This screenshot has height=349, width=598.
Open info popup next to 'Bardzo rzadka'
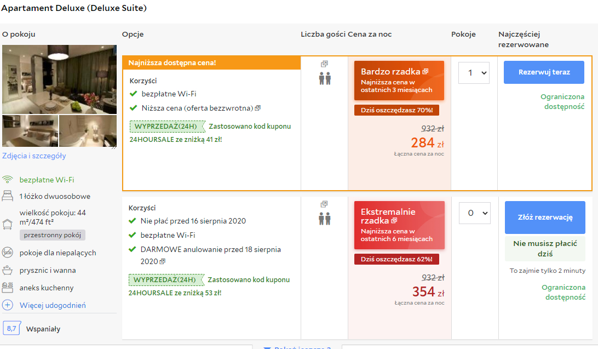pyautogui.click(x=426, y=71)
